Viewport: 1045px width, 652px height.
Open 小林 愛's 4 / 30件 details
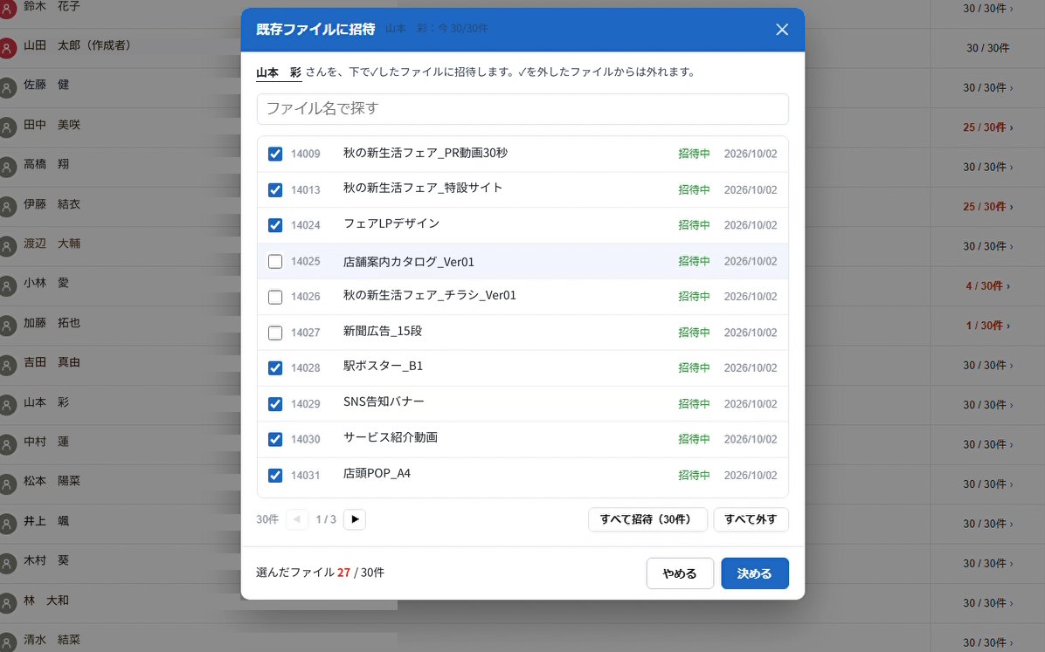(987, 285)
